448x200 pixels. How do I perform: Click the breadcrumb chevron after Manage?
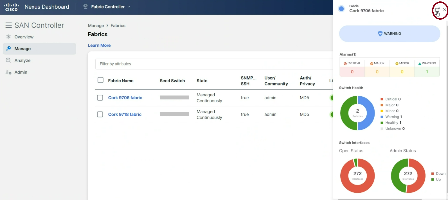pos(107,26)
